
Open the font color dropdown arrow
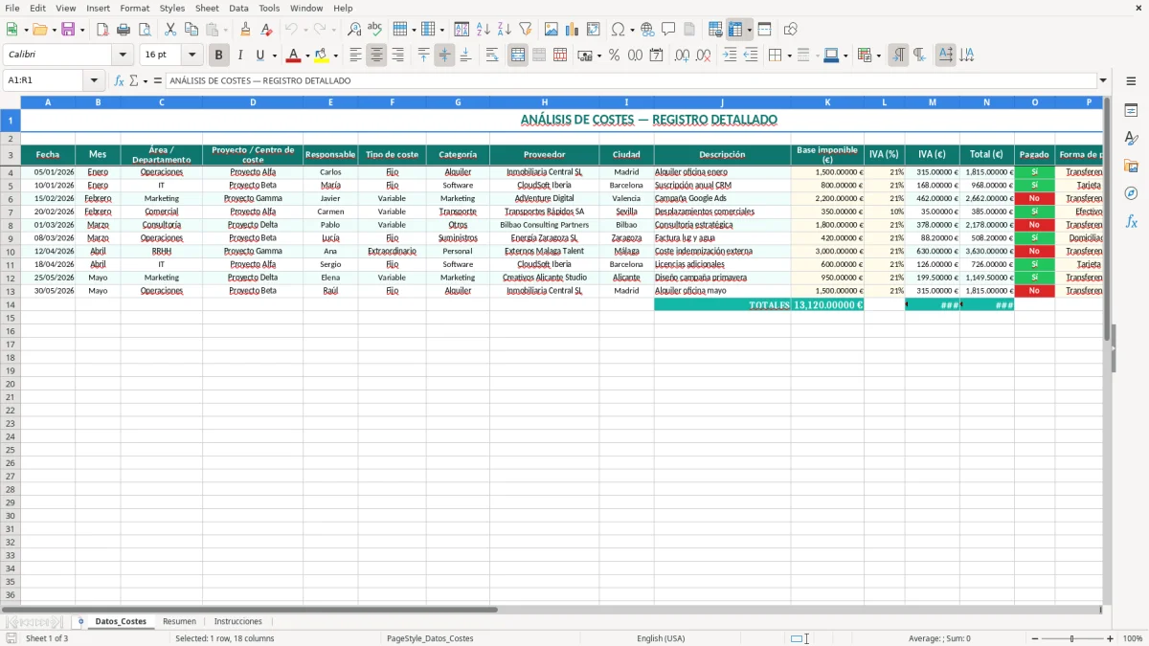[x=307, y=56]
